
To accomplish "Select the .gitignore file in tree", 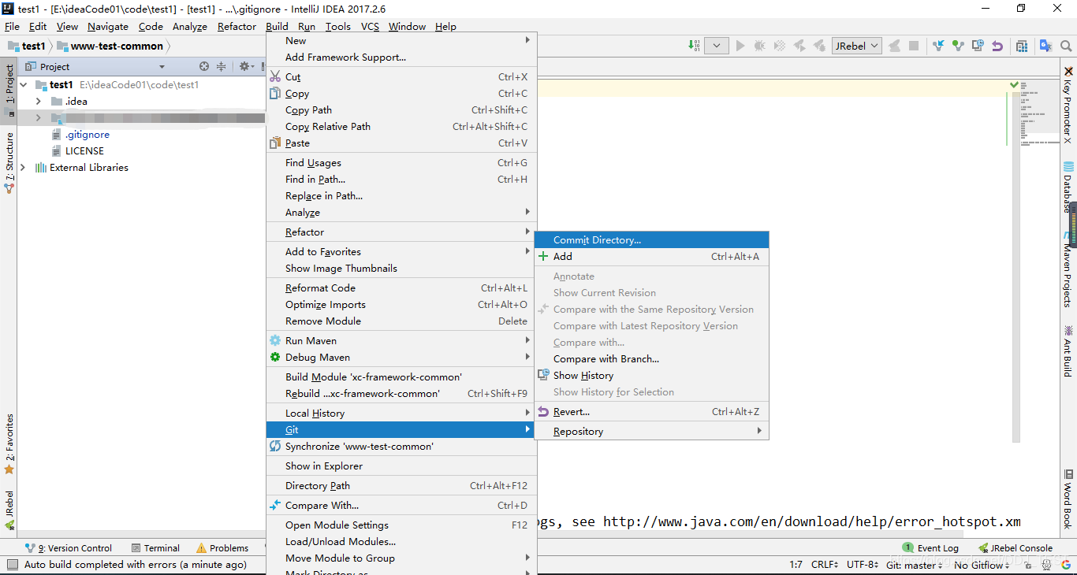I will click(x=80, y=135).
